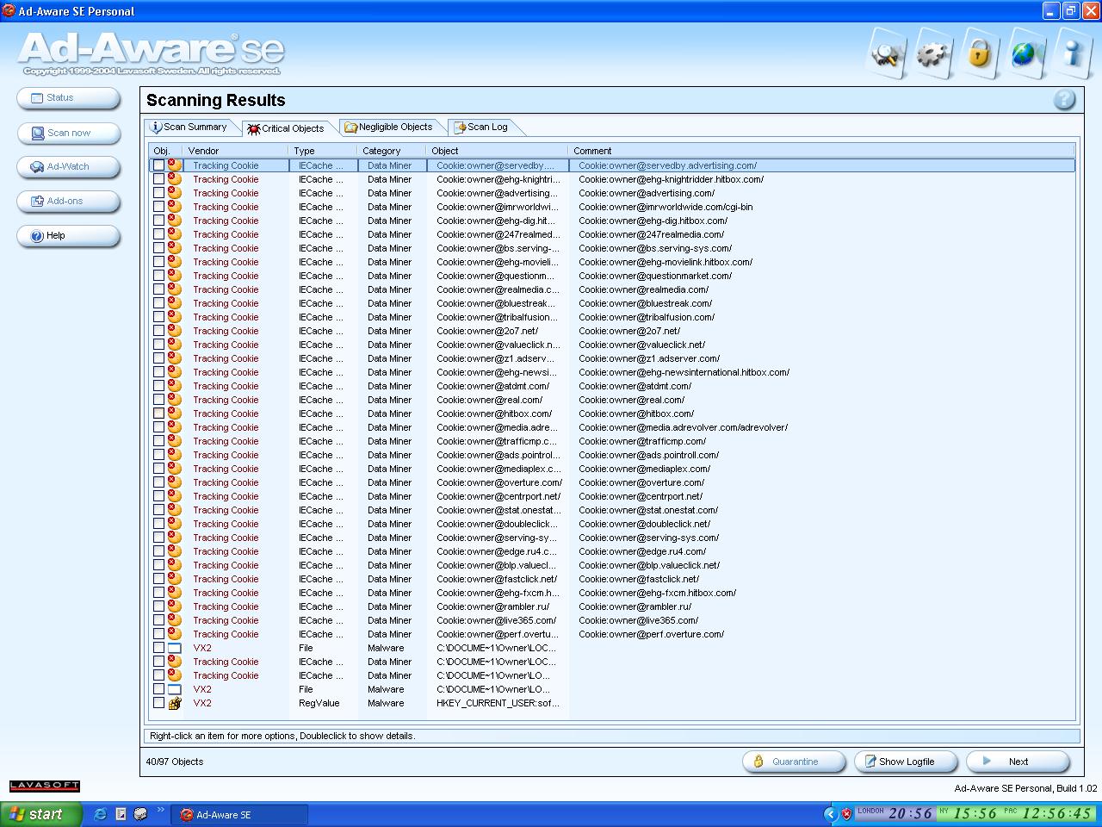Click the Obj. column header
Screen dimensions: 1102x827
click(x=166, y=151)
